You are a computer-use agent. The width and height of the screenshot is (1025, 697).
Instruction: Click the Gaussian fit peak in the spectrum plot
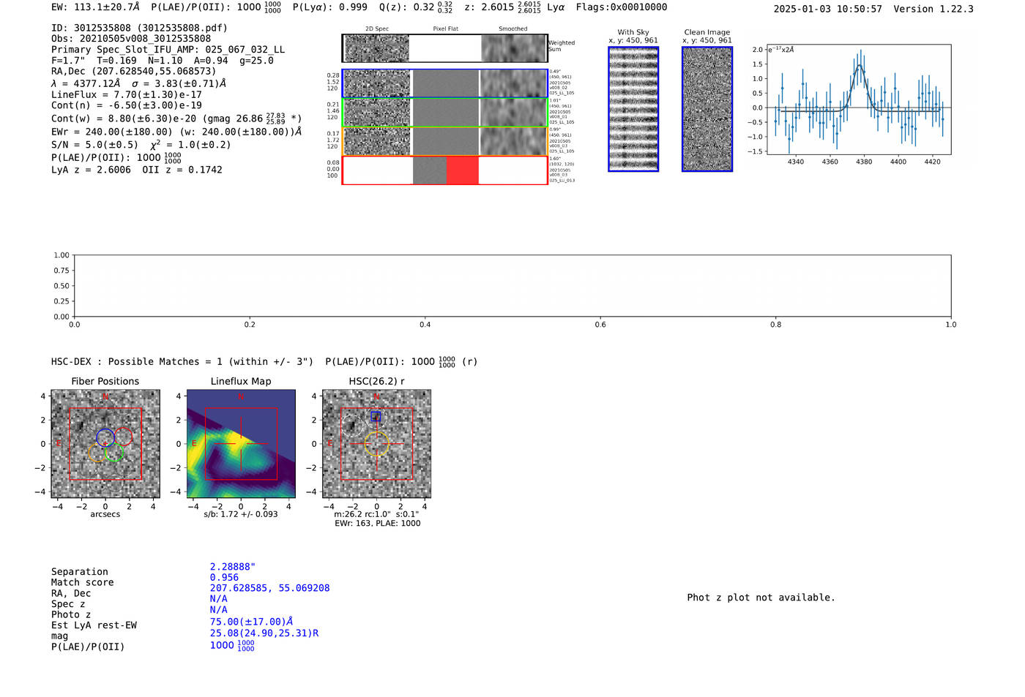pos(860,66)
